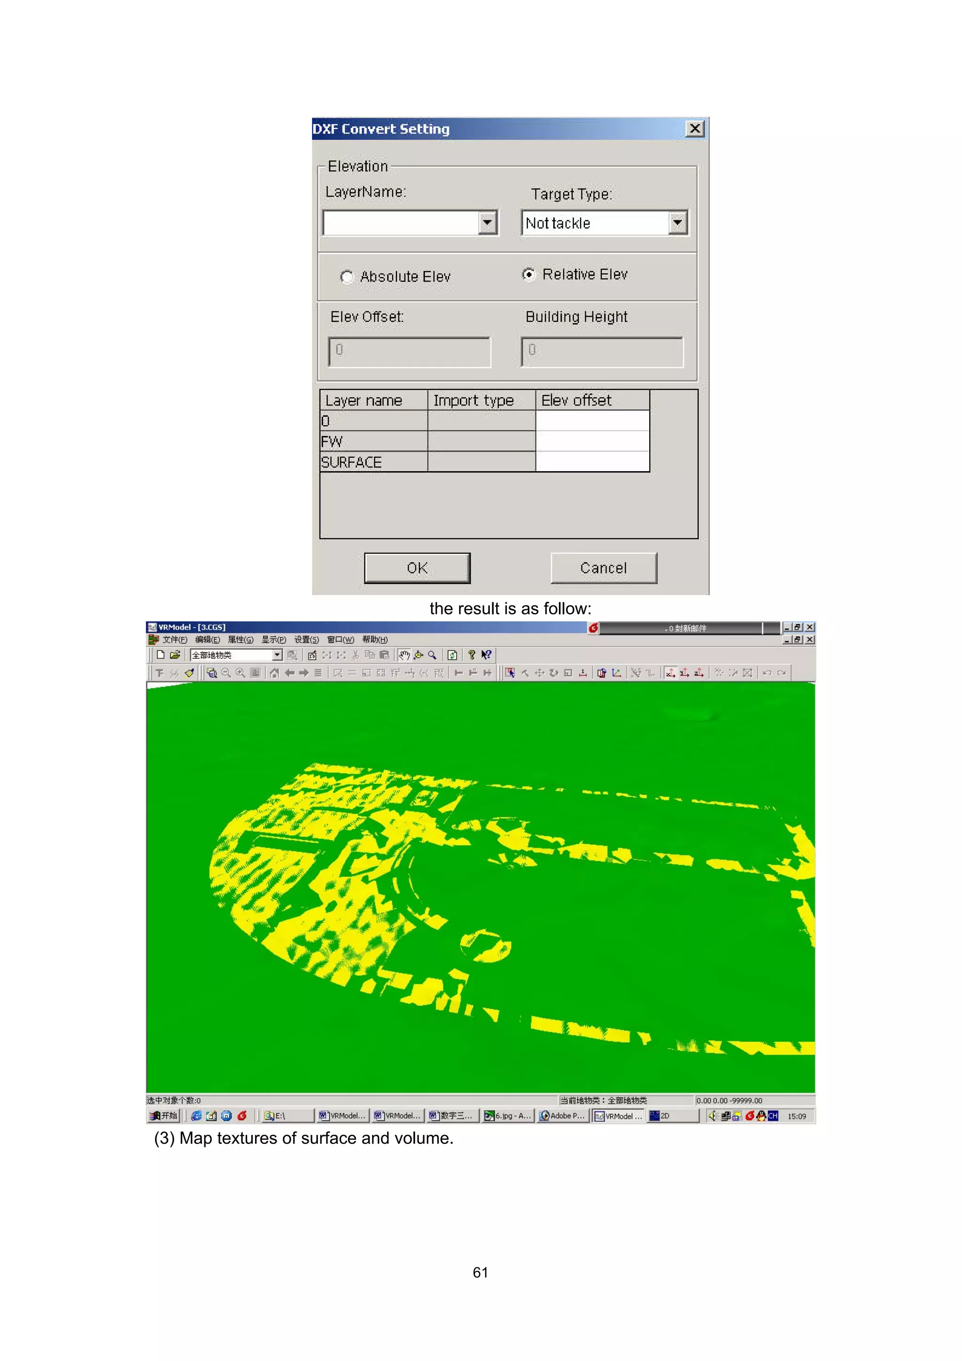
Task: Click the Redo arrow icon
Action: click(x=781, y=673)
